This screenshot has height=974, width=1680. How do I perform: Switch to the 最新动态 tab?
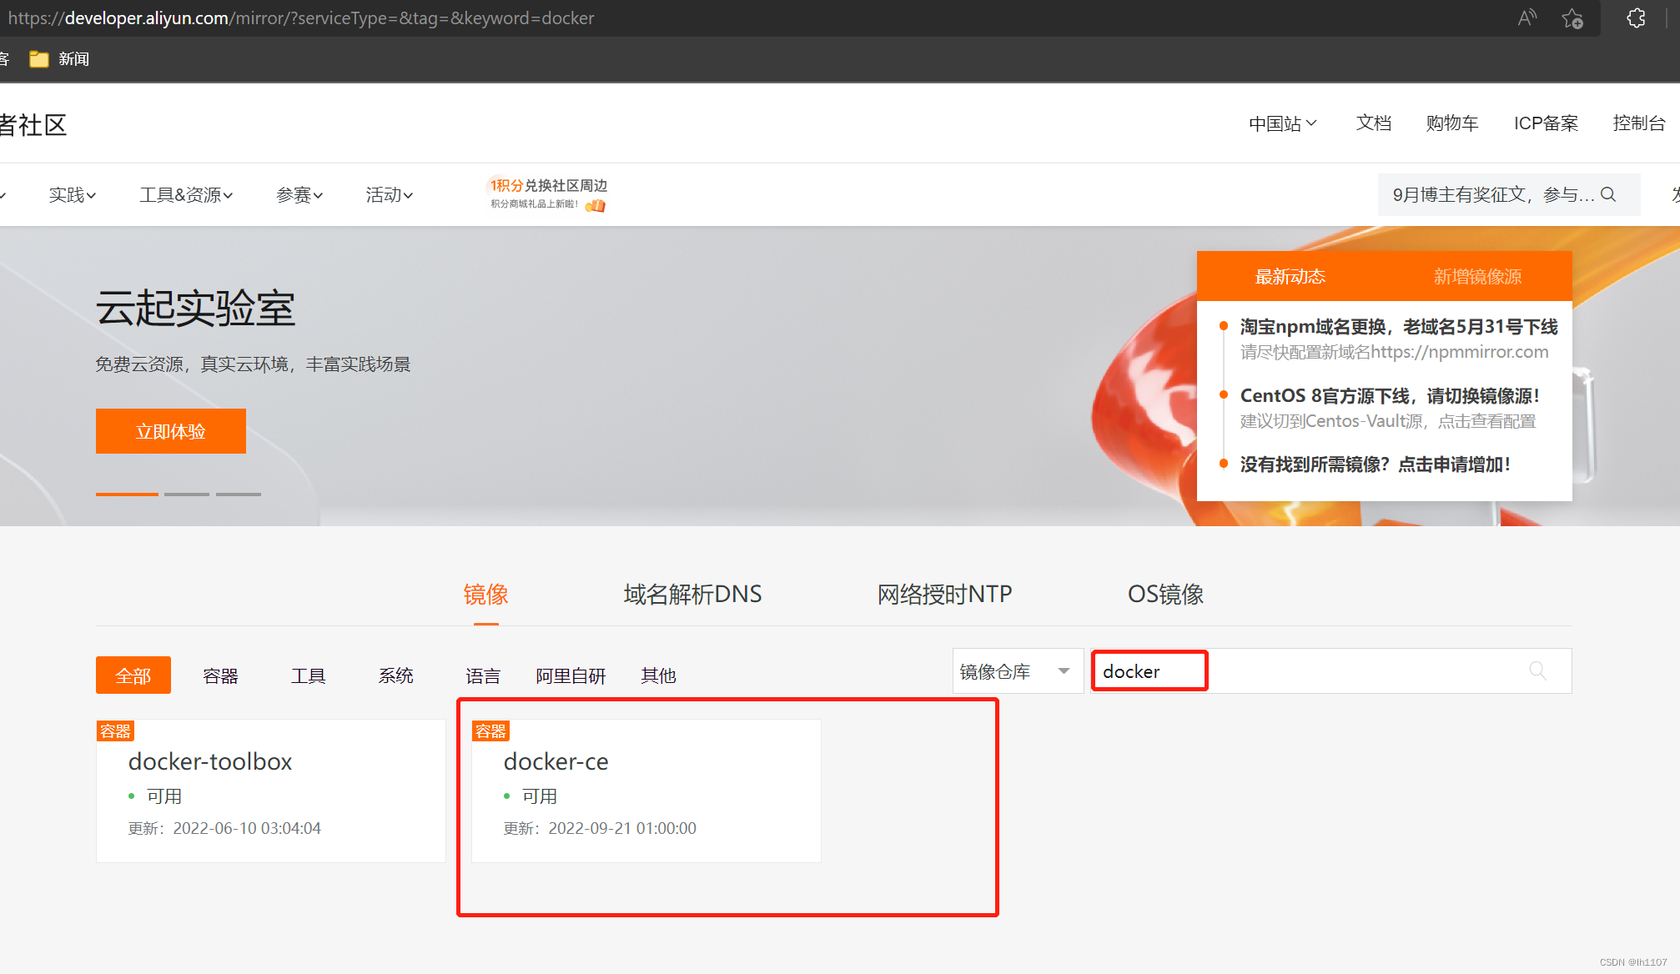click(x=1290, y=276)
